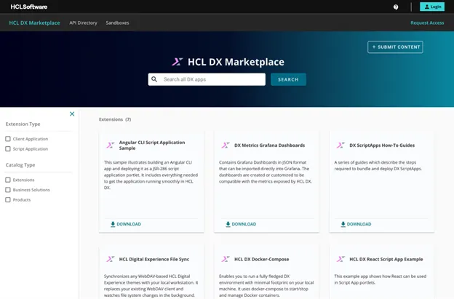This screenshot has height=299, width=454.
Task: Click the magnifier icon in search box
Action: [x=154, y=79]
